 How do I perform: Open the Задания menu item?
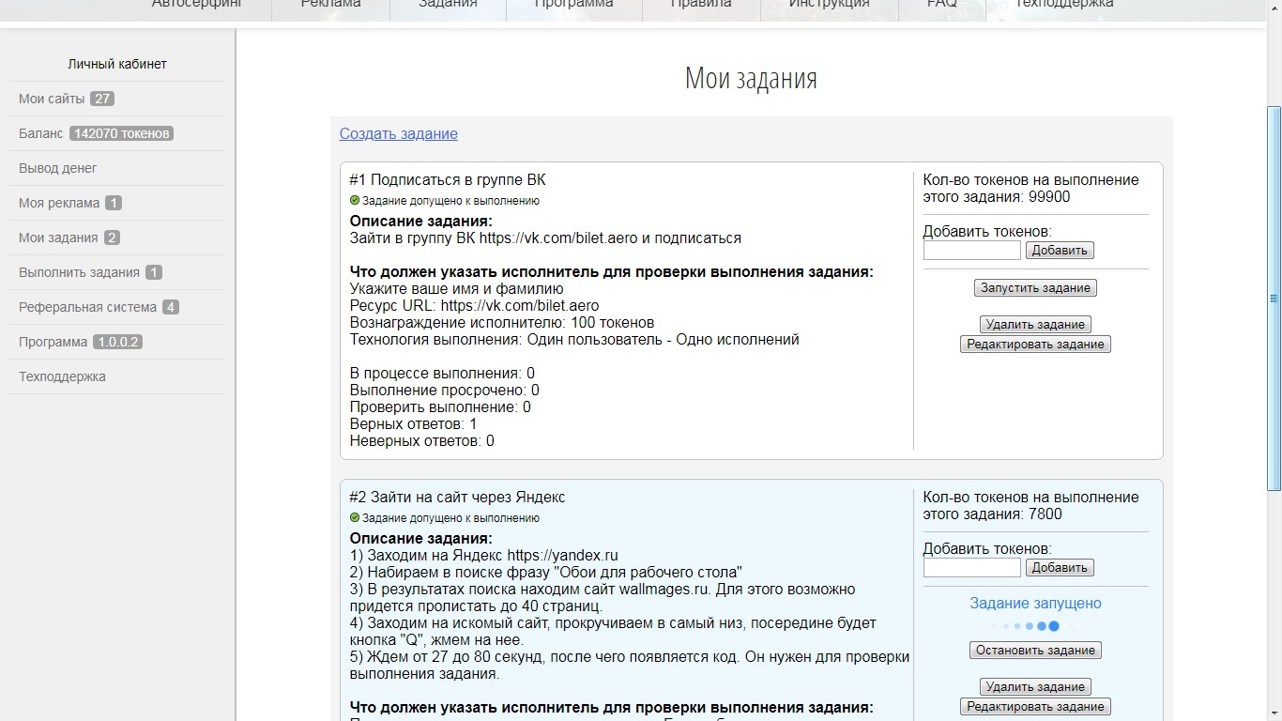click(x=448, y=5)
